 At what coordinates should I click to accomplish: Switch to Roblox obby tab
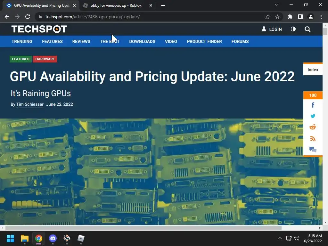click(116, 5)
